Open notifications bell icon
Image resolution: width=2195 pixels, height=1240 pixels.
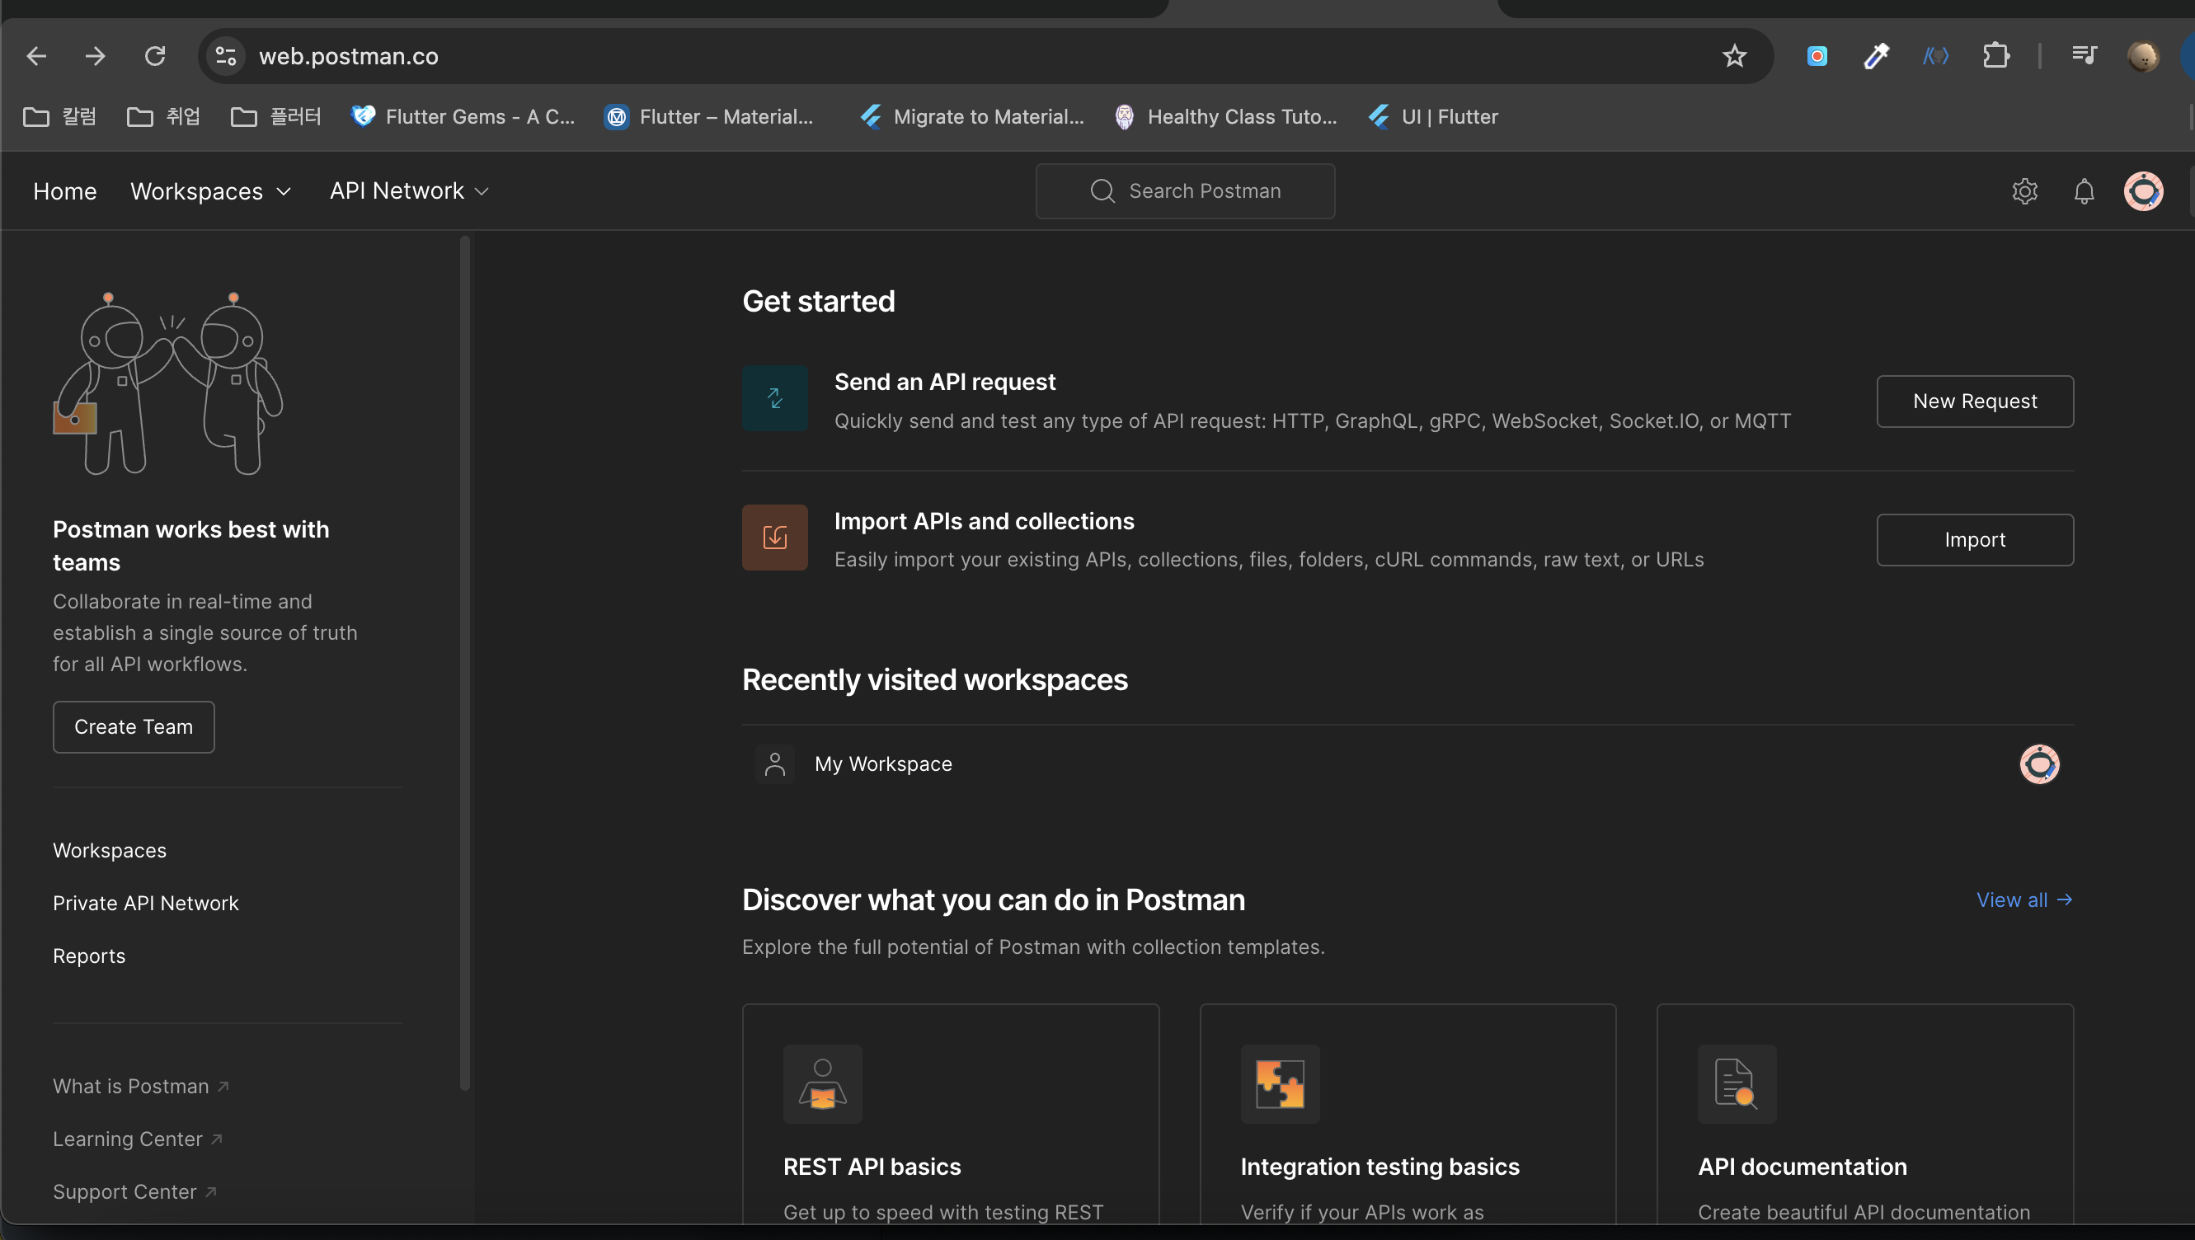click(x=2085, y=191)
